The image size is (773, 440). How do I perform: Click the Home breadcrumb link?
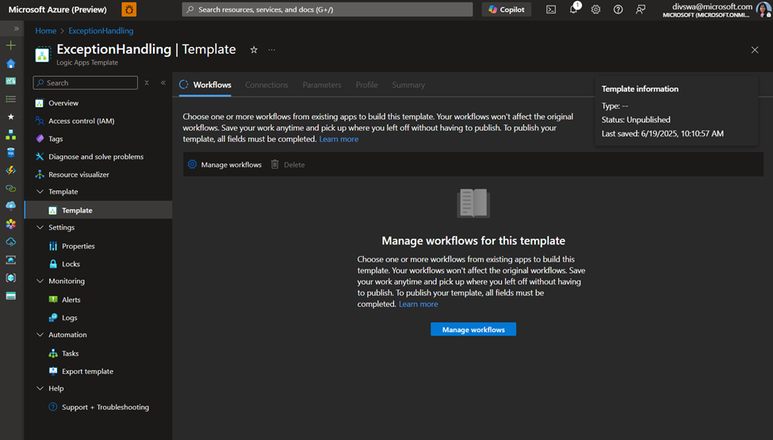pos(45,31)
